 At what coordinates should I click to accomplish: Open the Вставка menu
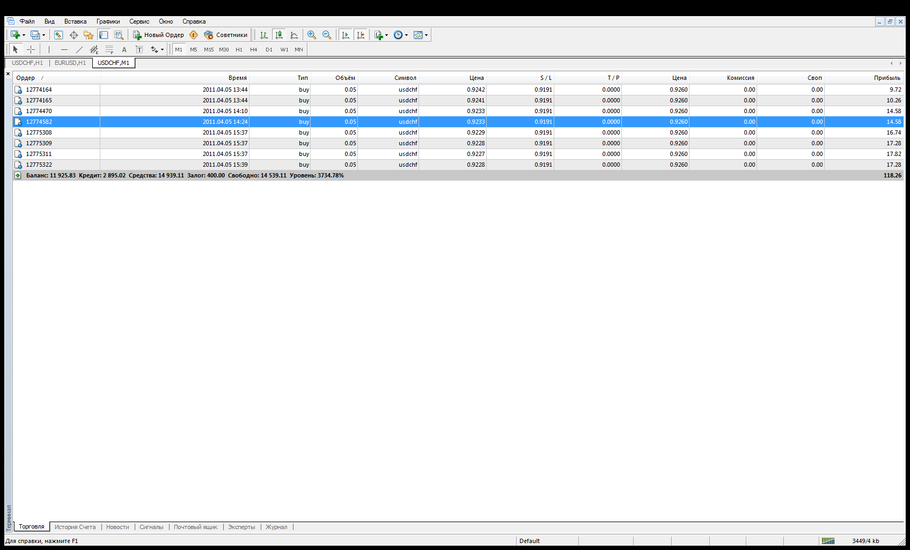pos(75,21)
